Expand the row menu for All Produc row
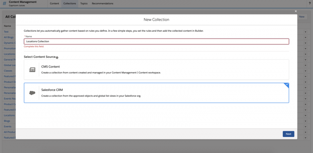 [x=306, y=132]
